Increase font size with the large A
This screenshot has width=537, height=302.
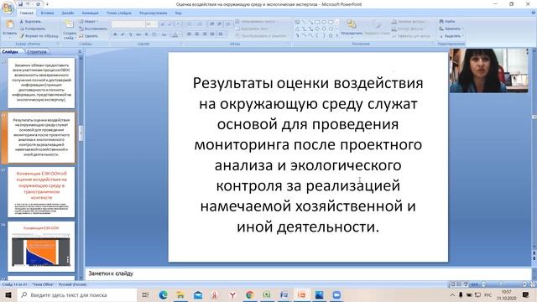click(x=163, y=24)
